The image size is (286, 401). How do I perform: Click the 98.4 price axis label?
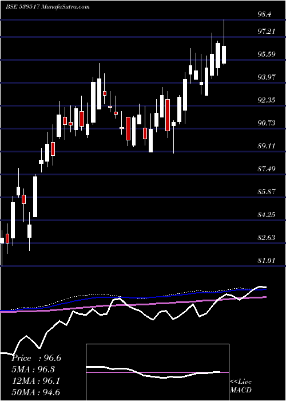click(264, 14)
